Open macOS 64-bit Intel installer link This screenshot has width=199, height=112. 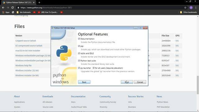pyautogui.click(x=28, y=50)
